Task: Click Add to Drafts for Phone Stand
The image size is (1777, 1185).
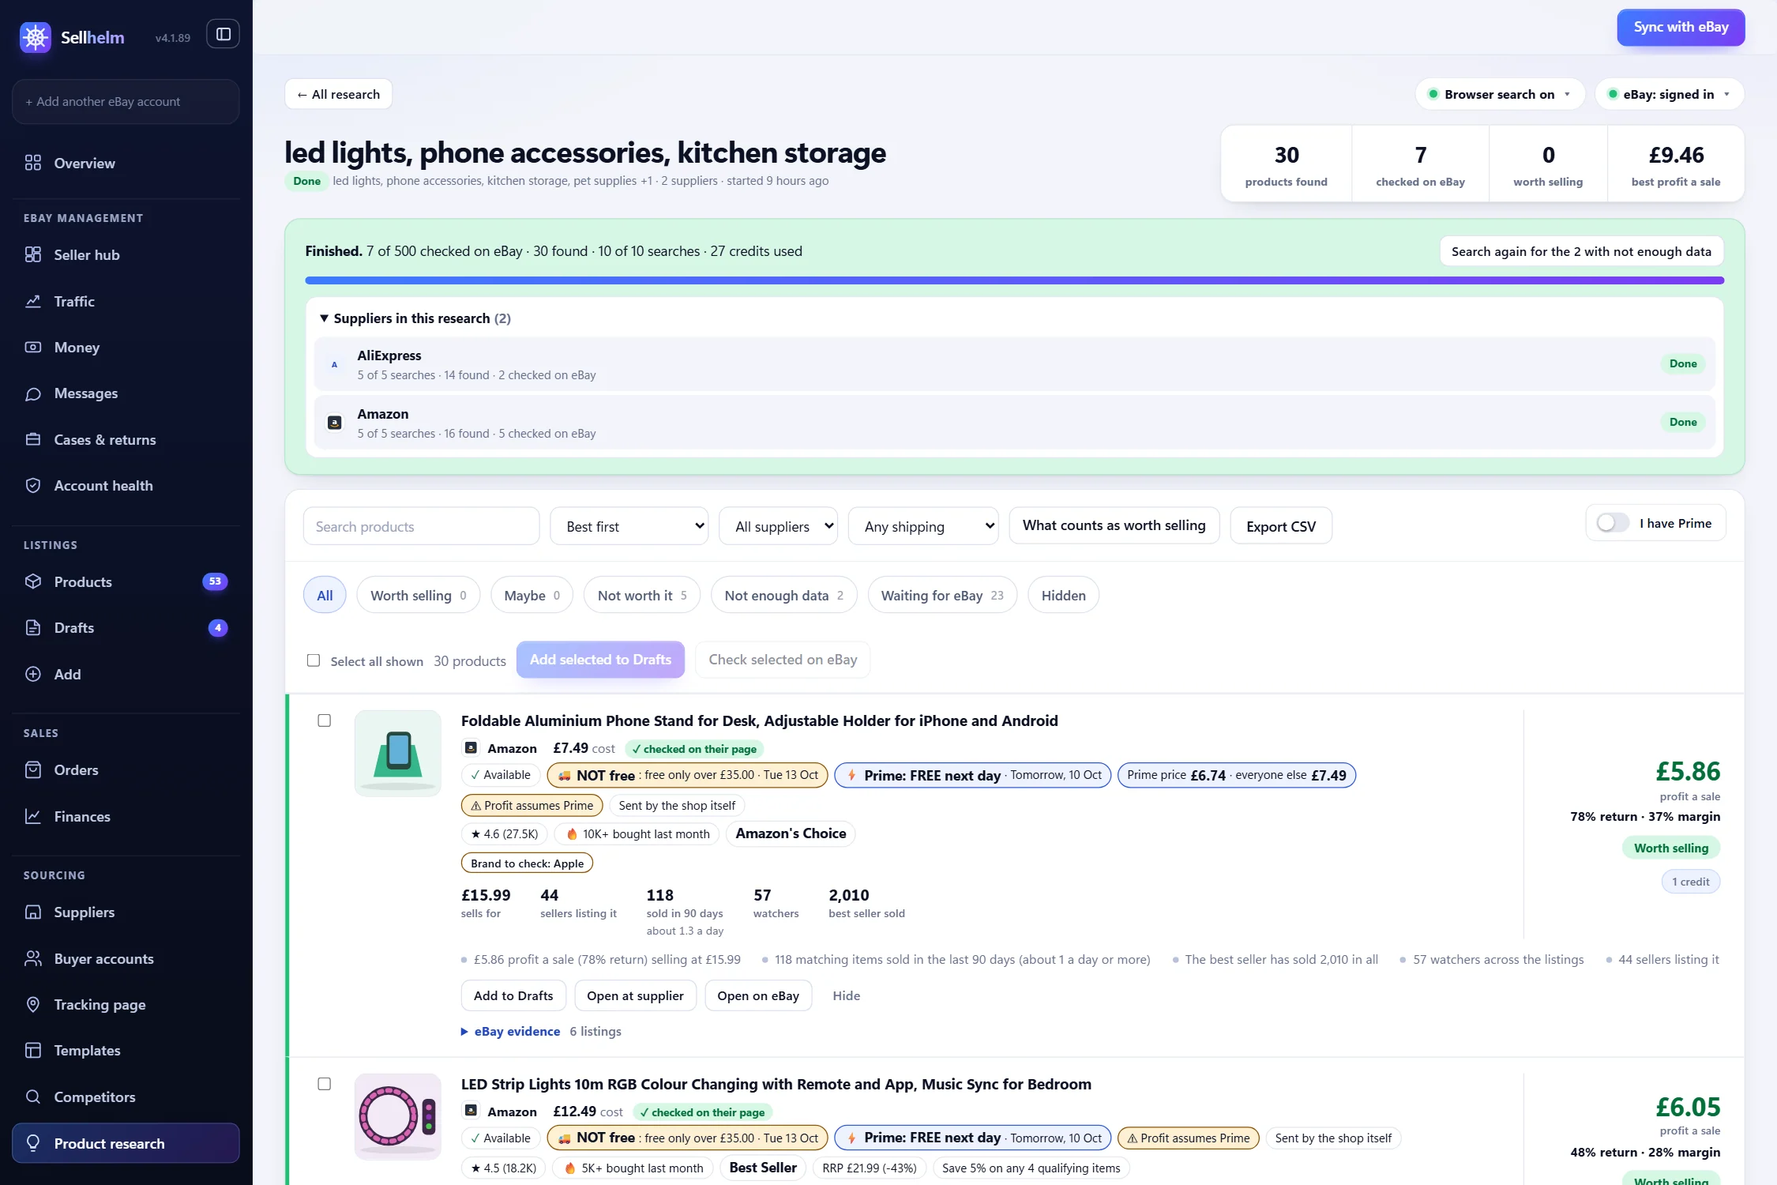Action: pyautogui.click(x=513, y=995)
